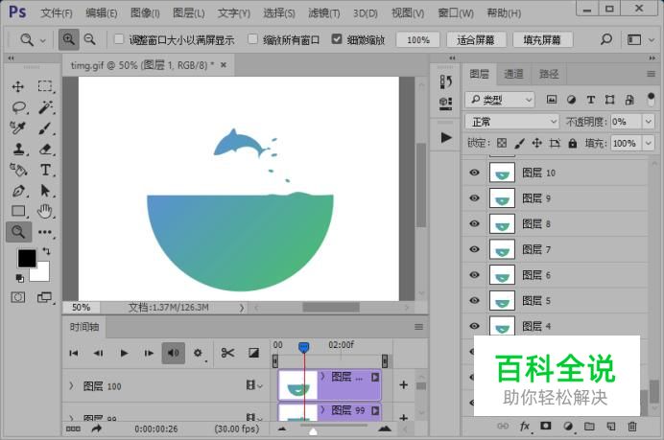The width and height of the screenshot is (664, 440).
Task: Switch to the 通道 tab
Action: [514, 74]
